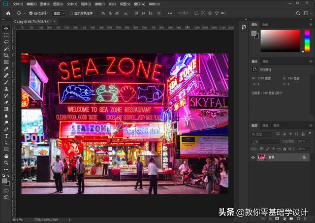Viewport: 315px width, 223px height.
Task: Select the Pen tool
Action: pyautogui.click(x=6, y=129)
